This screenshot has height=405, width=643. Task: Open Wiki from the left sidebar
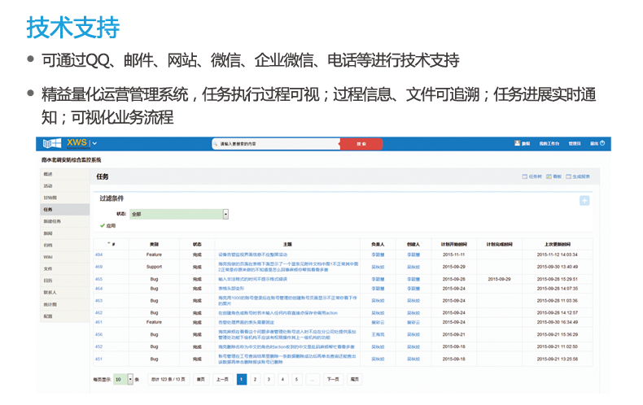tap(48, 256)
